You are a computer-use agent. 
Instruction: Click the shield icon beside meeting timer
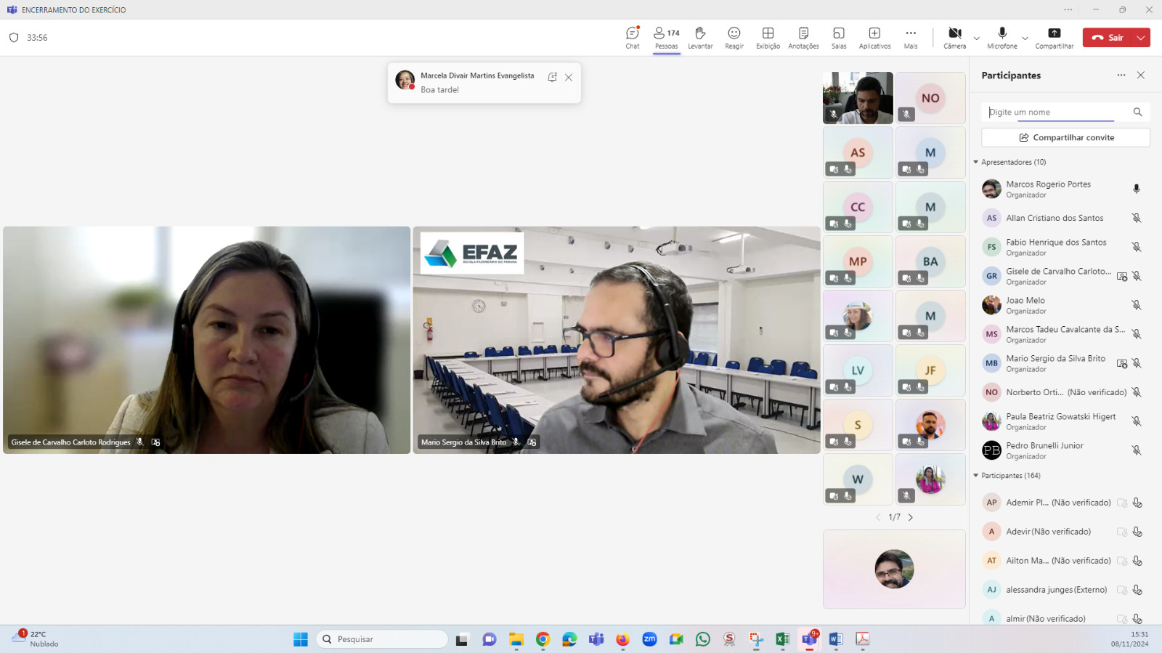(x=14, y=38)
